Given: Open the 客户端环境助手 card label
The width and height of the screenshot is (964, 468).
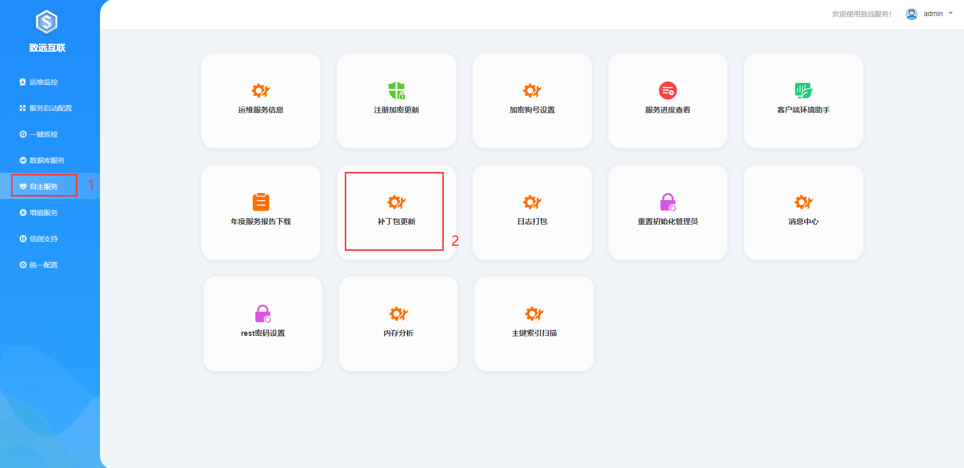Looking at the screenshot, I should (x=804, y=110).
